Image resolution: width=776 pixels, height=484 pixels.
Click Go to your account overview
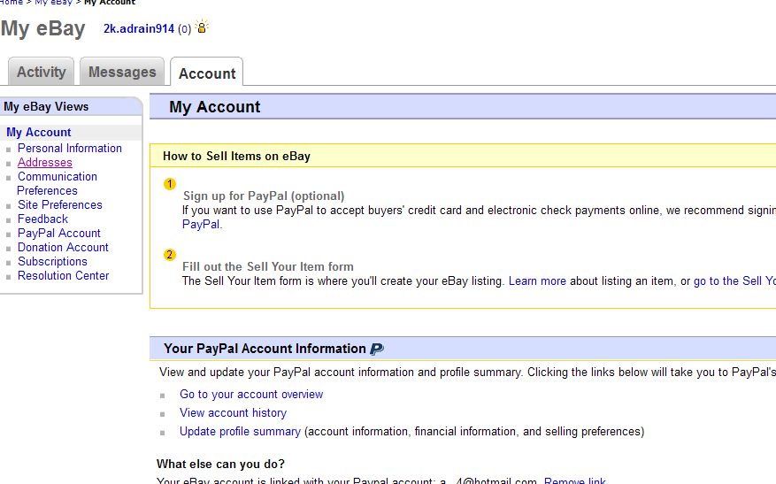coord(251,395)
